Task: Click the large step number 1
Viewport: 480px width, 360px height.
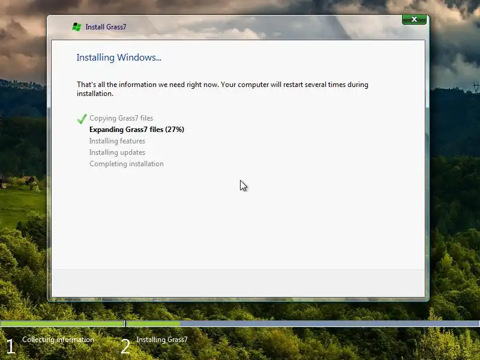Action: coord(10,346)
